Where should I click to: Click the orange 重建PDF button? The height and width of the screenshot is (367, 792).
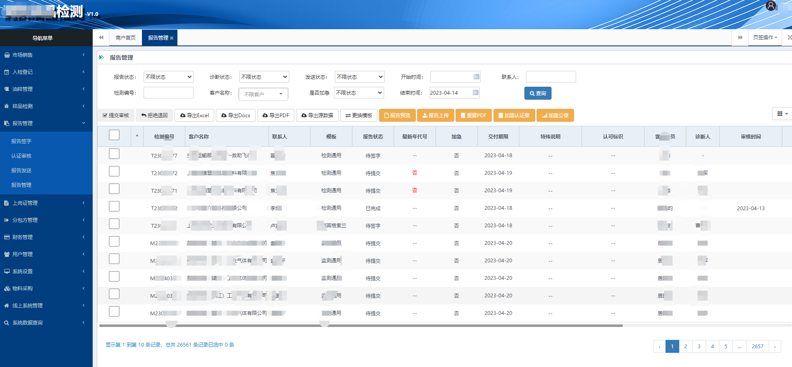coord(473,116)
